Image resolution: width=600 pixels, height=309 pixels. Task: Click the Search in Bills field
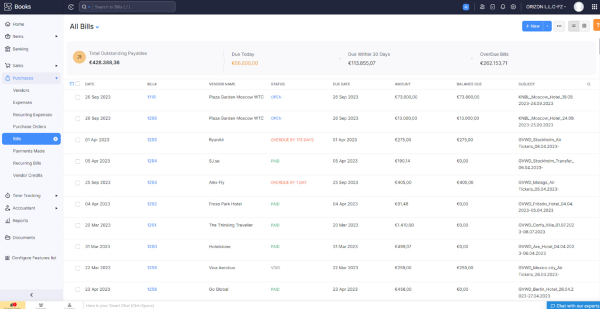tap(133, 7)
